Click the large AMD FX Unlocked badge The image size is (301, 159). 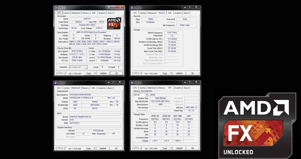click(257, 125)
